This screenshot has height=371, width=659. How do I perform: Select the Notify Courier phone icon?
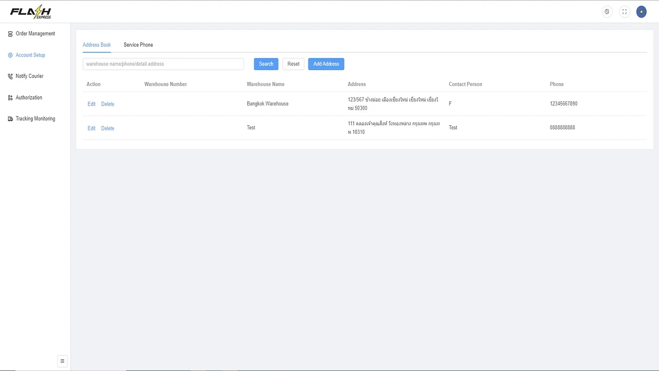tap(10, 76)
